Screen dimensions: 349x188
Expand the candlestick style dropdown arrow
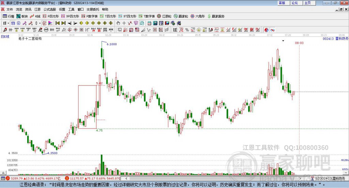point(40,23)
